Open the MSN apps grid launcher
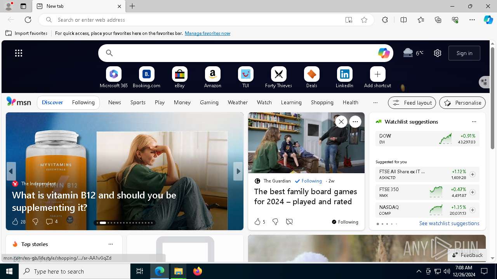The width and height of the screenshot is (497, 279). click(19, 53)
